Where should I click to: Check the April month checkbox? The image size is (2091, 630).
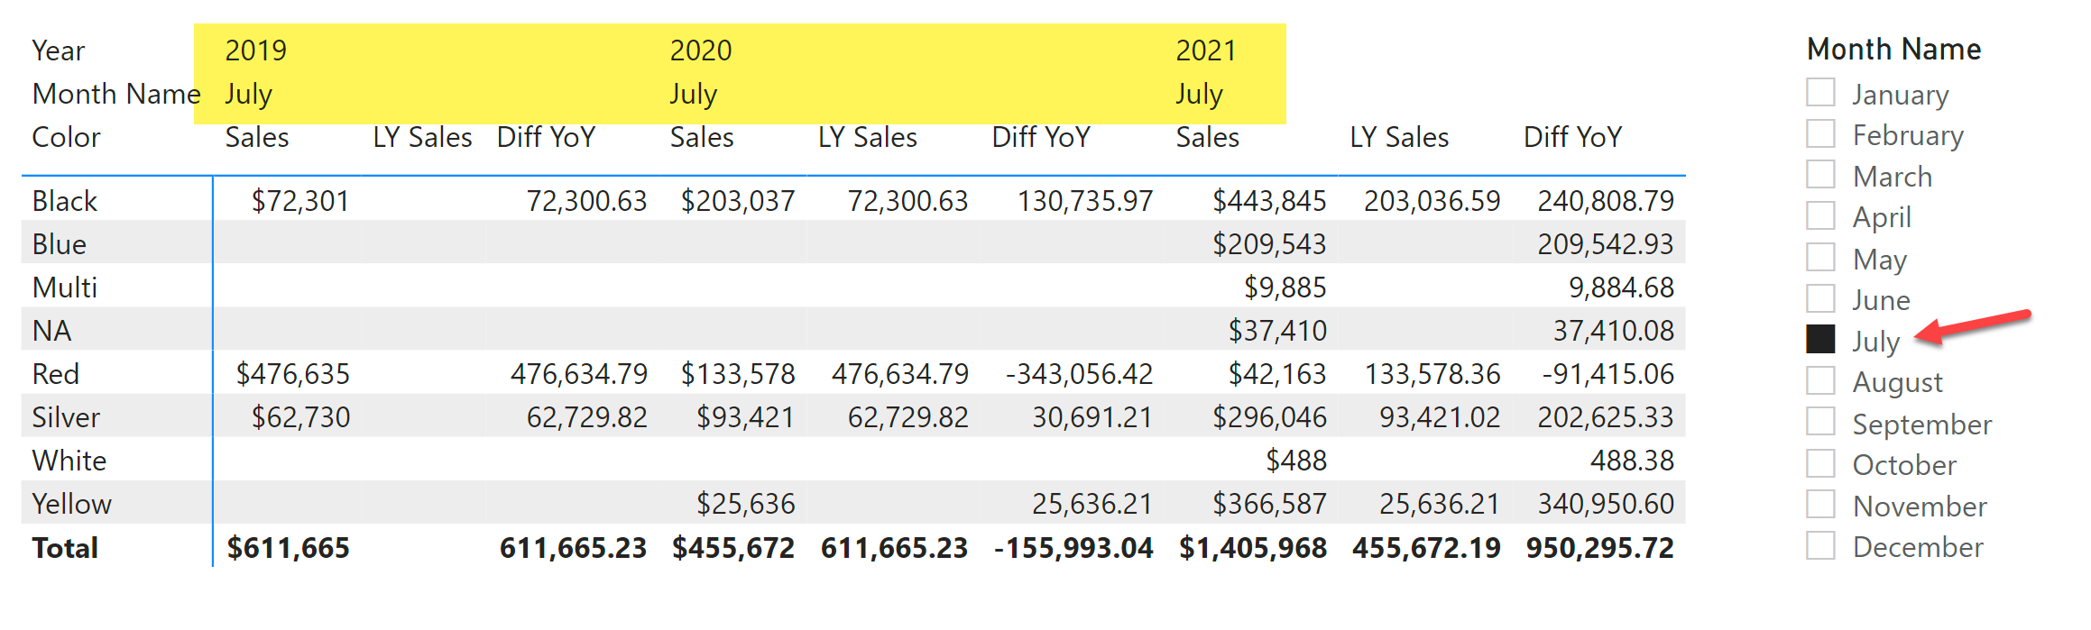point(1820,216)
